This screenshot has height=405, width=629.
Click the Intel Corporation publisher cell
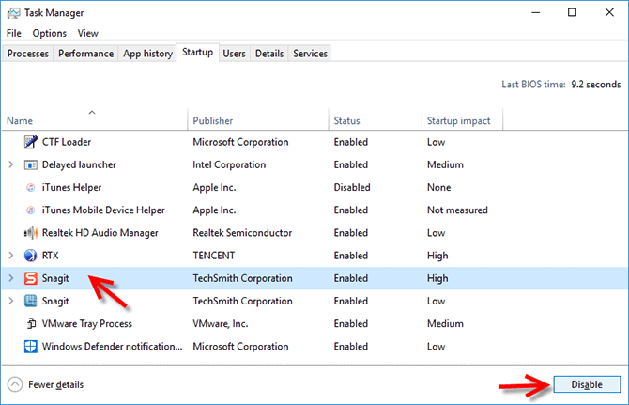(x=229, y=164)
